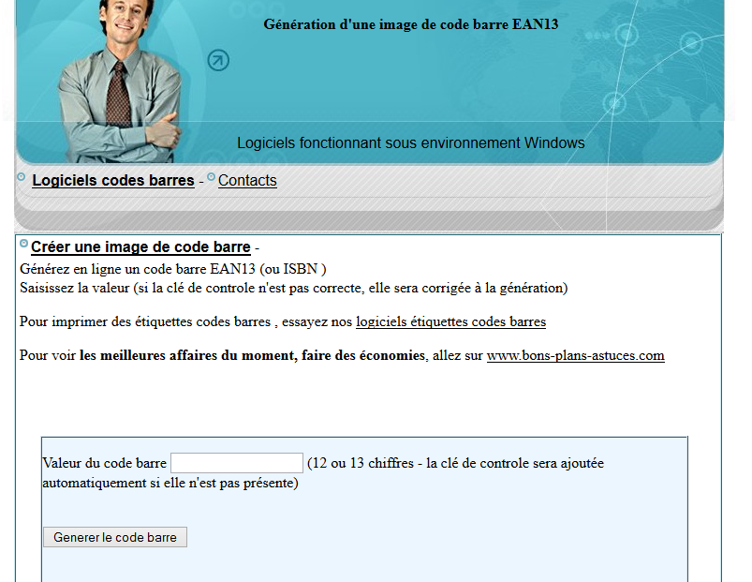Click the note 12 ou 13 chiffres

click(363, 464)
